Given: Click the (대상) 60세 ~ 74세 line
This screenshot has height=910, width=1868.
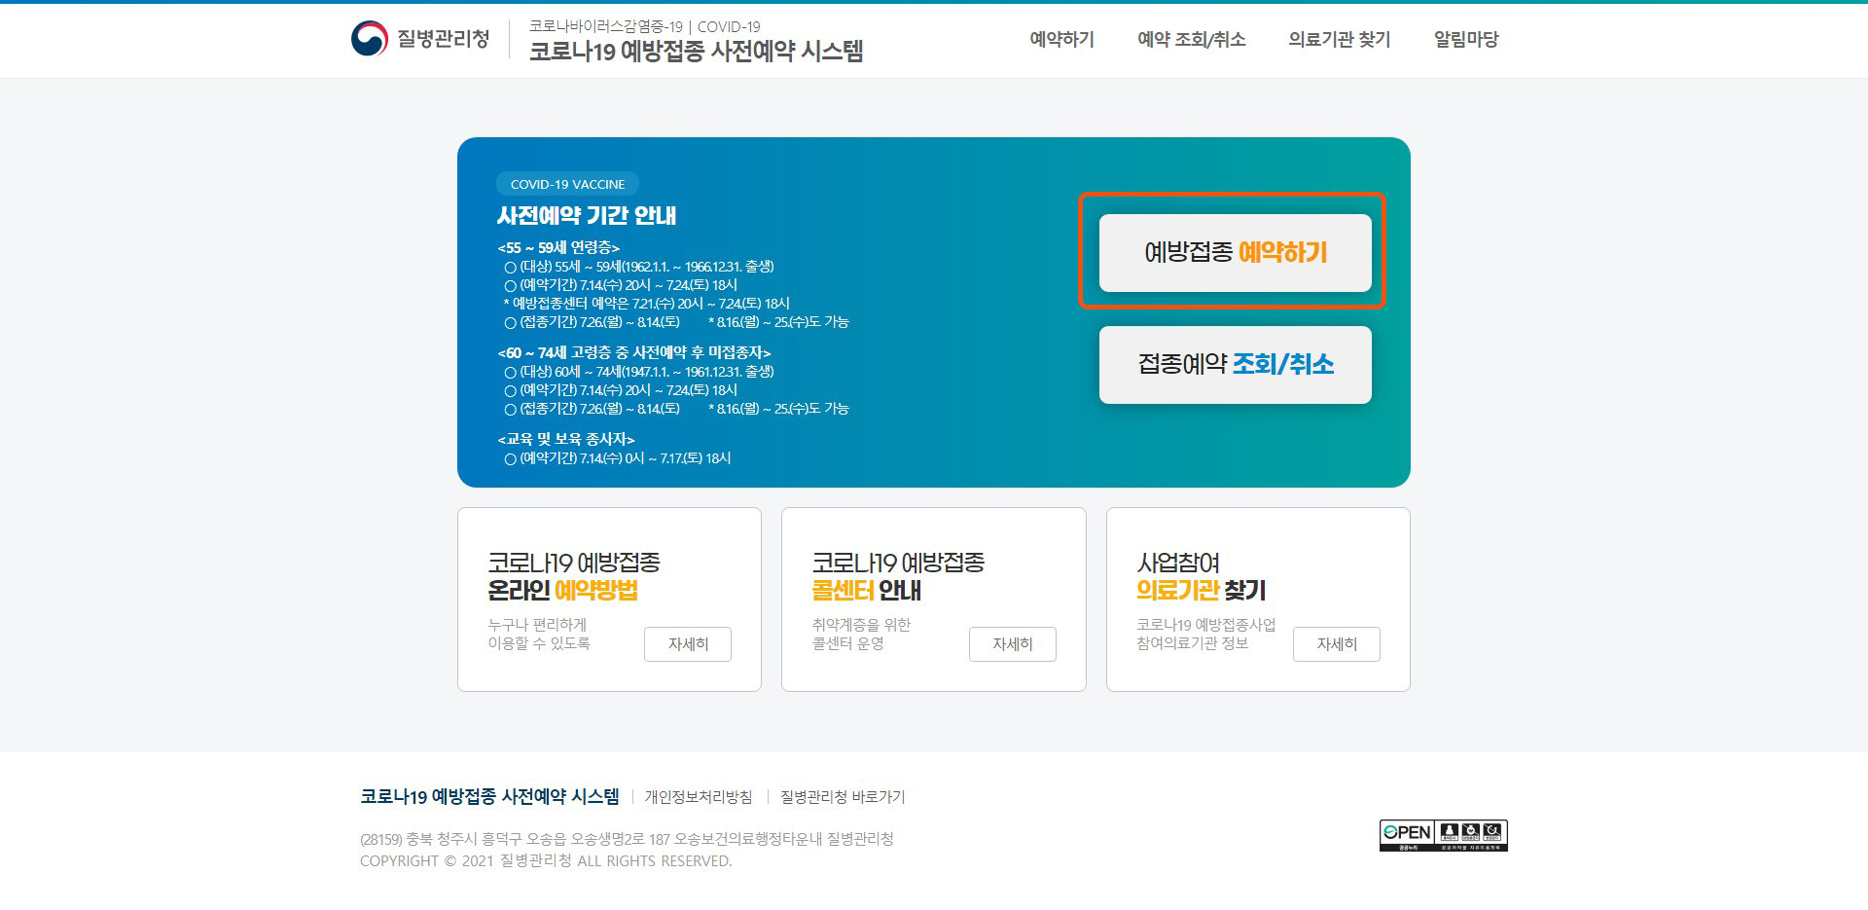Looking at the screenshot, I should pos(639,372).
